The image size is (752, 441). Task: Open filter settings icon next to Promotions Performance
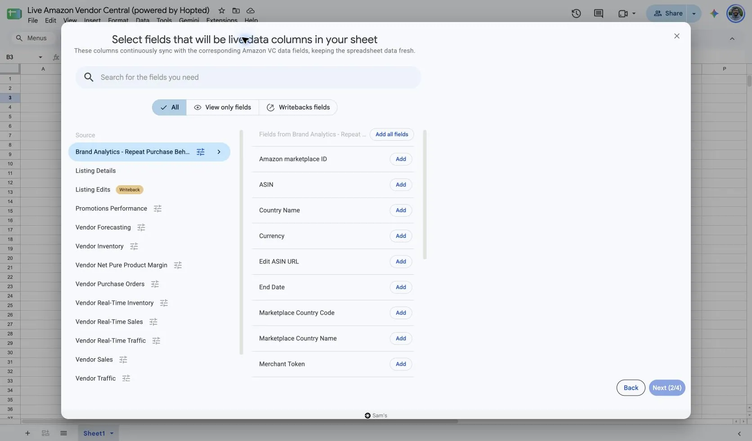point(157,209)
